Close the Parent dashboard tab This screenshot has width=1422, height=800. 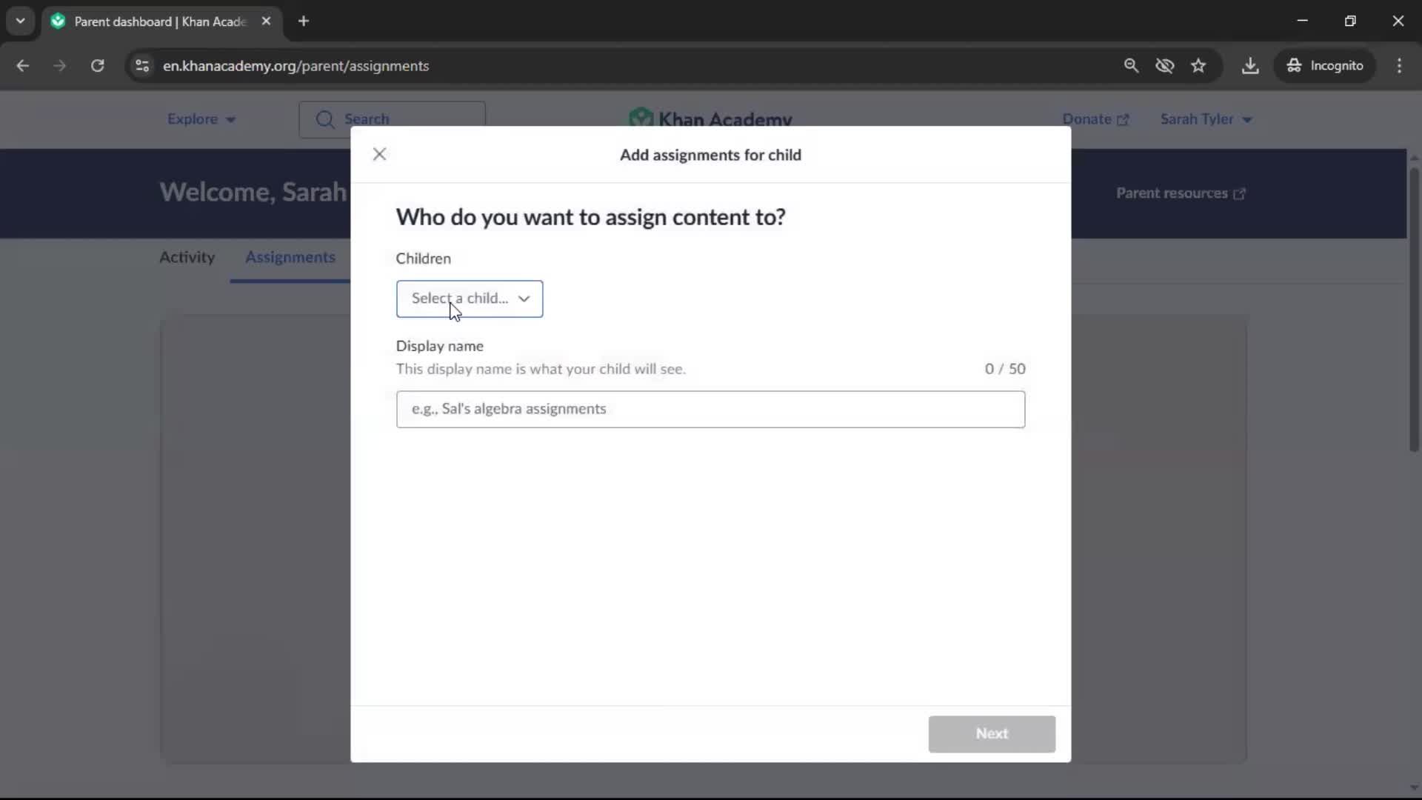coord(266,21)
